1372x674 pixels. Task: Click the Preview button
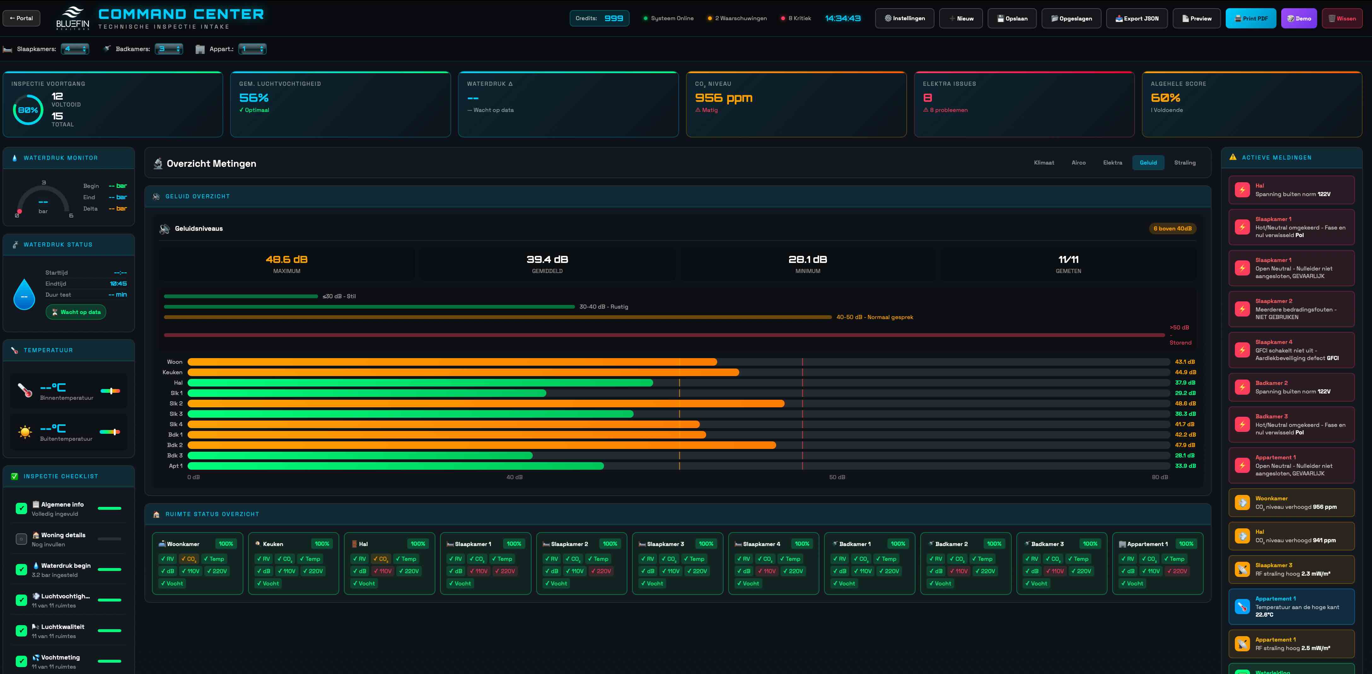[1196, 18]
